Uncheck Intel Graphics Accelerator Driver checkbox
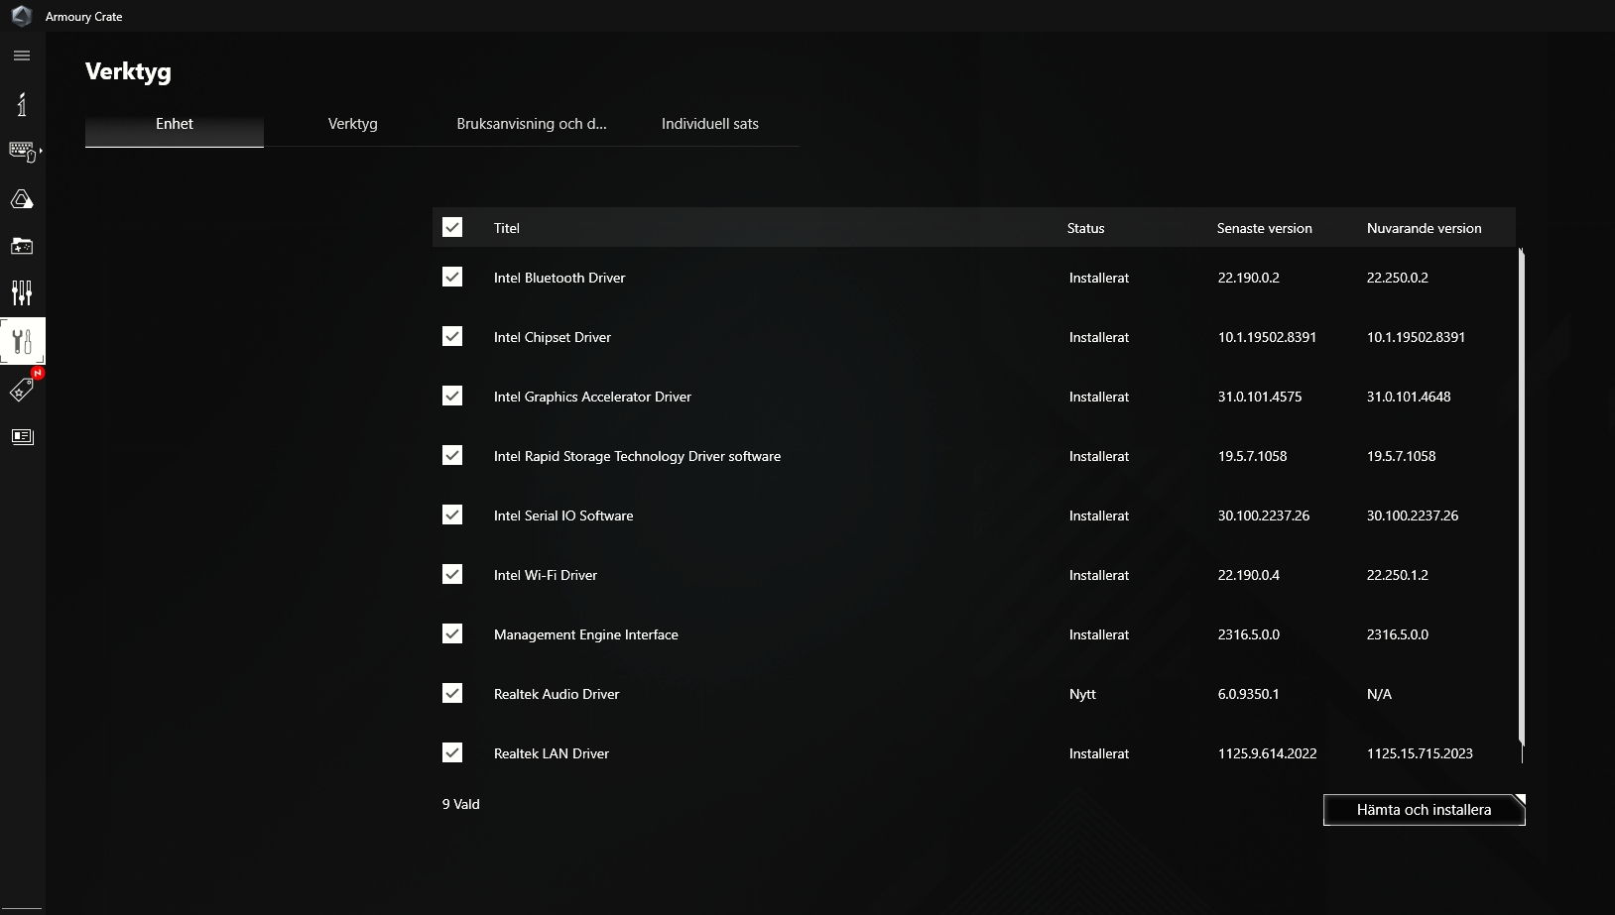This screenshot has width=1615, height=915. click(x=452, y=396)
